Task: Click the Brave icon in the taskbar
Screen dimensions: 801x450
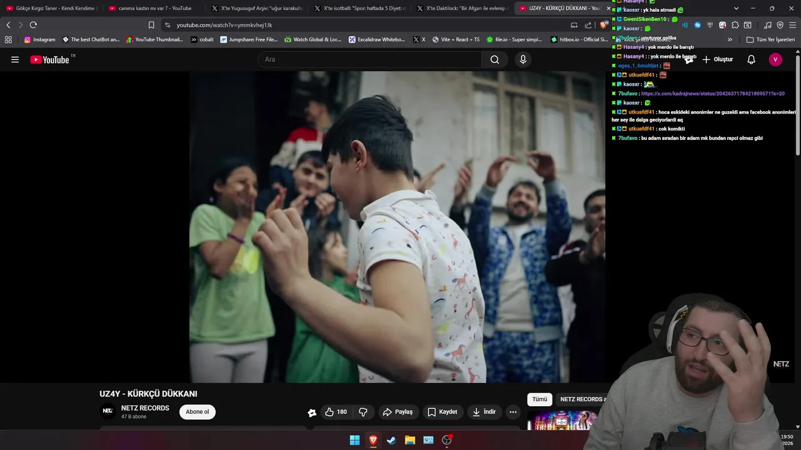Action: coord(373,440)
